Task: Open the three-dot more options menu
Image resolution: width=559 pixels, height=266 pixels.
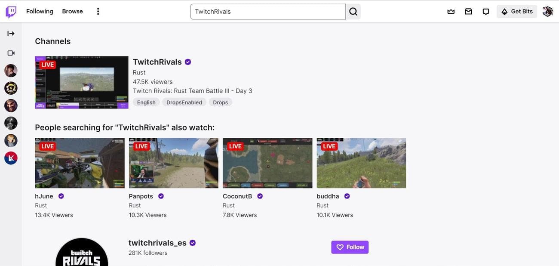Action: pos(98,12)
